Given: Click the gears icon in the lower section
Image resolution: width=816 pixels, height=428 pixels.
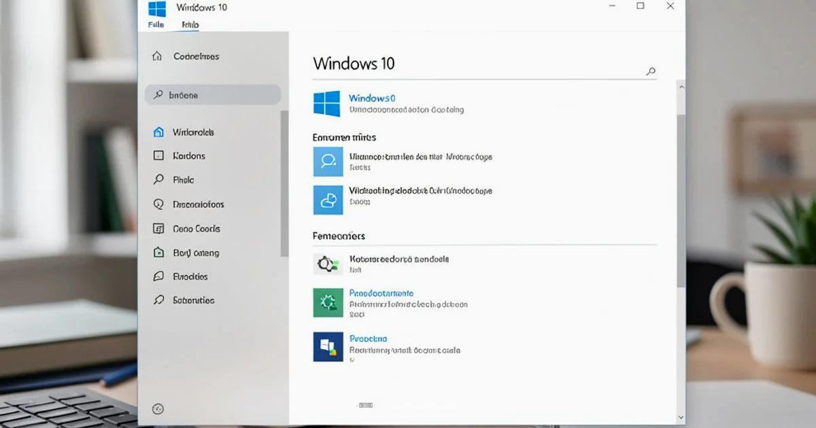Looking at the screenshot, I should click(x=326, y=264).
